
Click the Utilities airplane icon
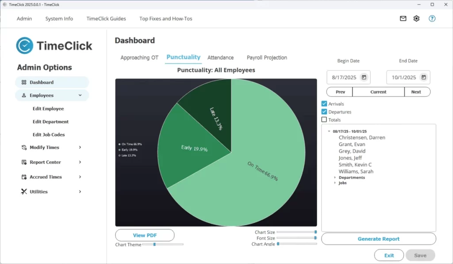(x=24, y=191)
